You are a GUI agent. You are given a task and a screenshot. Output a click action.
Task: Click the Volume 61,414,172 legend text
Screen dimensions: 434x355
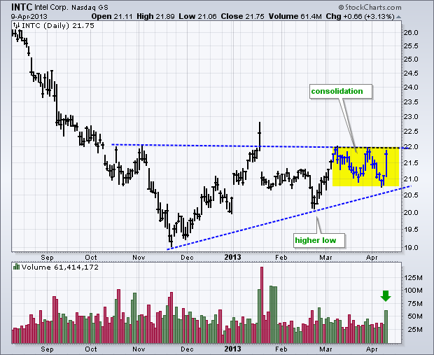pos(60,267)
